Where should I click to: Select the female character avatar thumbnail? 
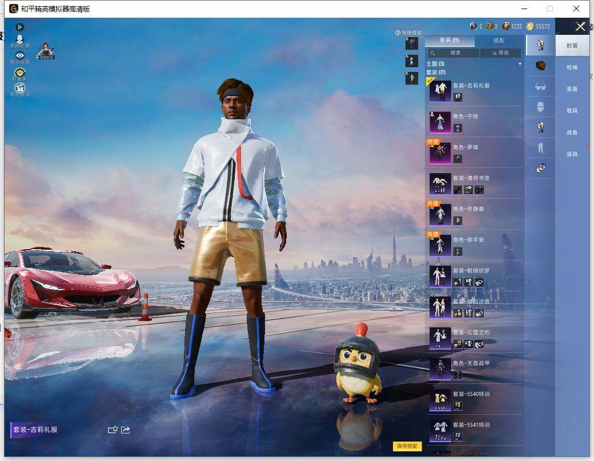point(46,51)
